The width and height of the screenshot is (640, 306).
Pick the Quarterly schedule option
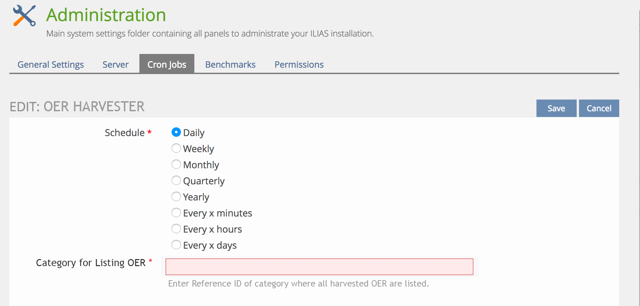coord(176,181)
